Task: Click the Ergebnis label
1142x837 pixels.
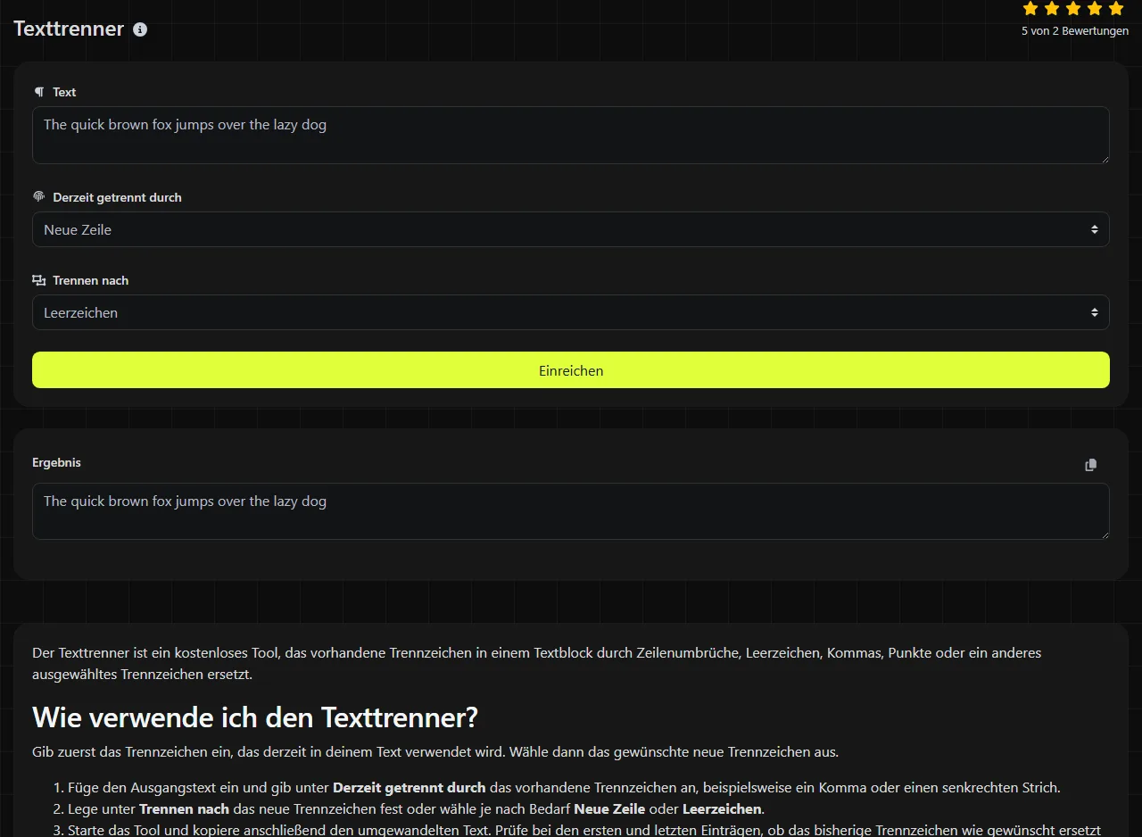Action: coord(56,462)
